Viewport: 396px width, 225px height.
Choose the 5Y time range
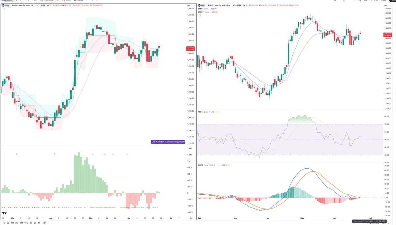tap(35, 223)
